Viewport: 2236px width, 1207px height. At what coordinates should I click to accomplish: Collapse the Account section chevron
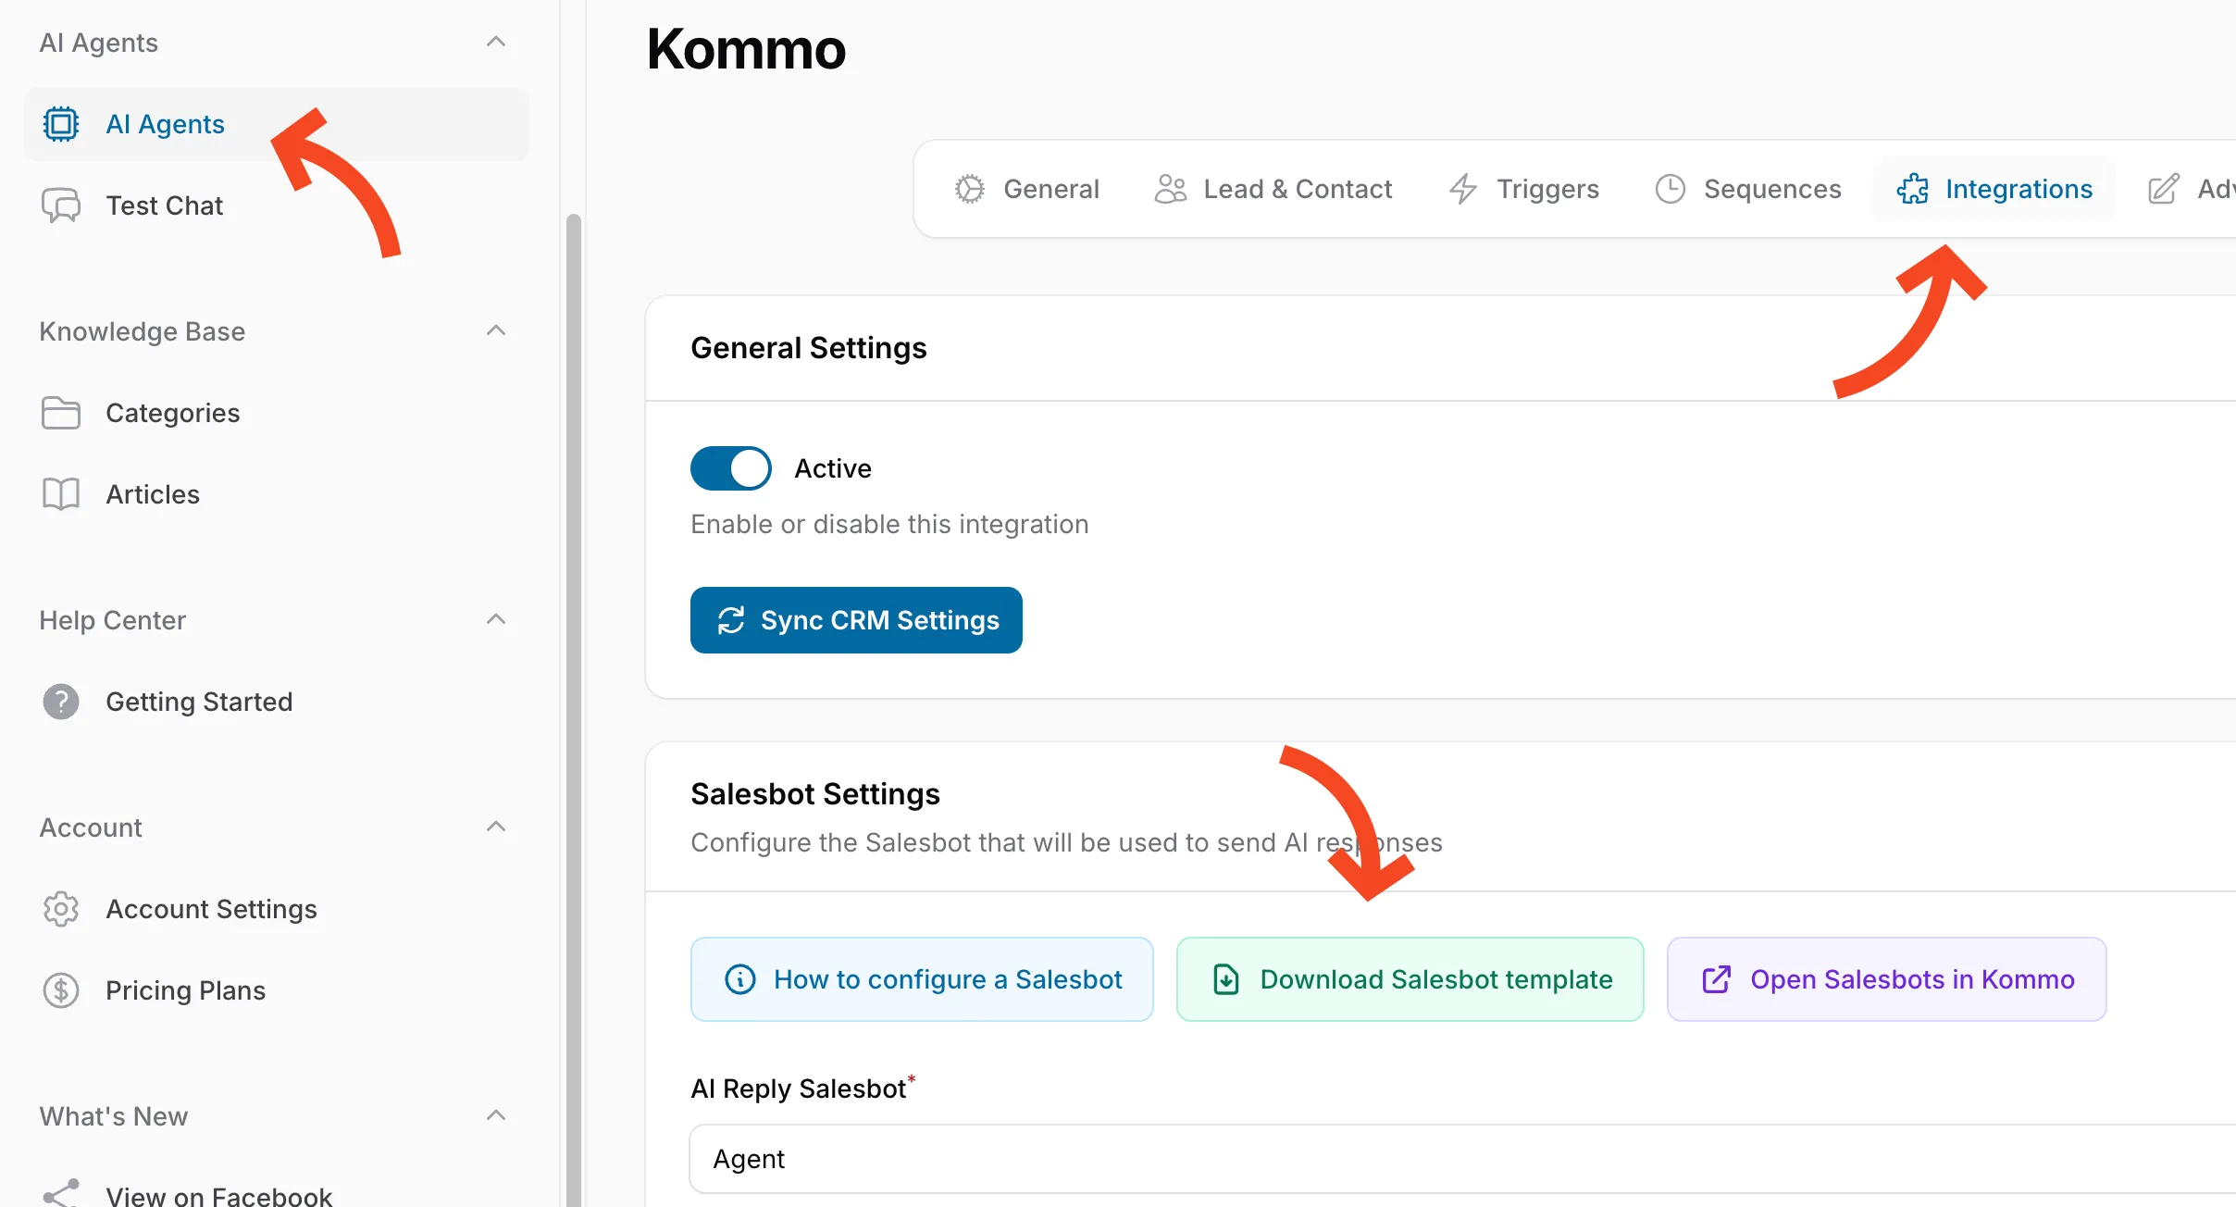[496, 827]
